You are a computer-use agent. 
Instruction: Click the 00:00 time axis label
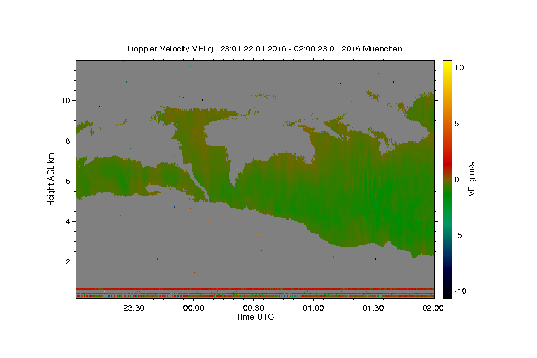click(193, 308)
